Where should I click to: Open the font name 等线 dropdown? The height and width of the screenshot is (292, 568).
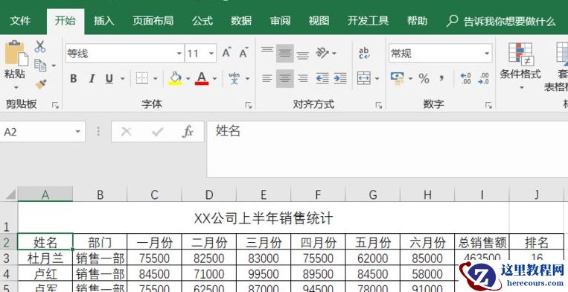point(179,54)
